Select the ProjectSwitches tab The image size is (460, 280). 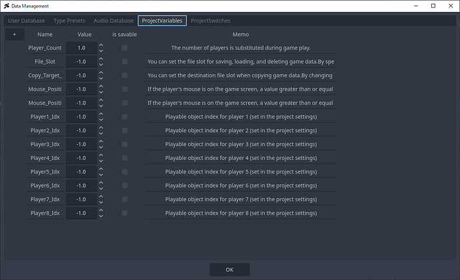[x=211, y=21]
